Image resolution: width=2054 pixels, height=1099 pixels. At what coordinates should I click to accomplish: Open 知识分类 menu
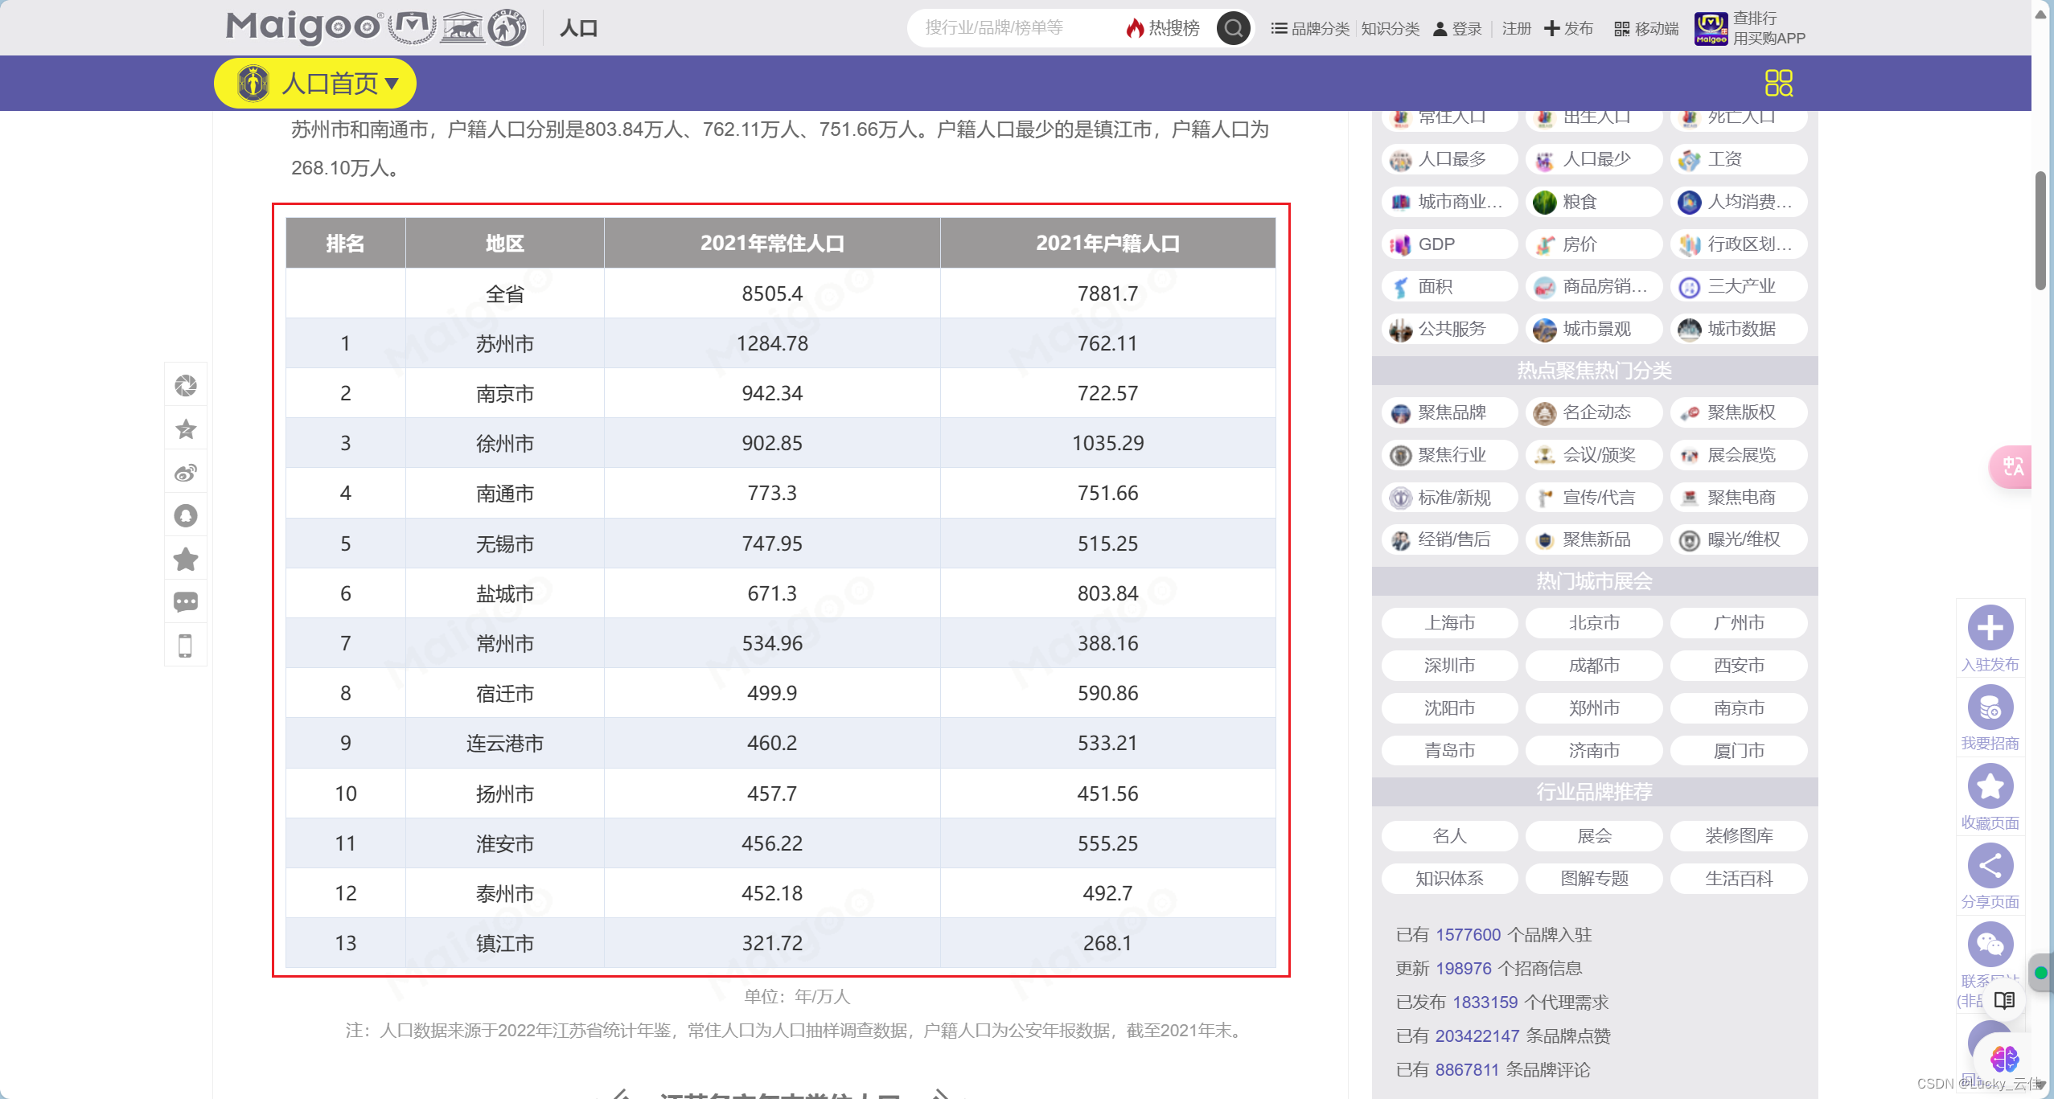click(1390, 29)
